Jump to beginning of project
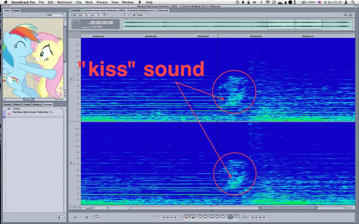359x224 pixels. pyautogui.click(x=200, y=217)
